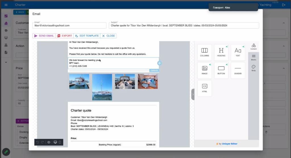Select the Heading content block
The width and height of the screenshot is (291, 158).
(x=221, y=52)
